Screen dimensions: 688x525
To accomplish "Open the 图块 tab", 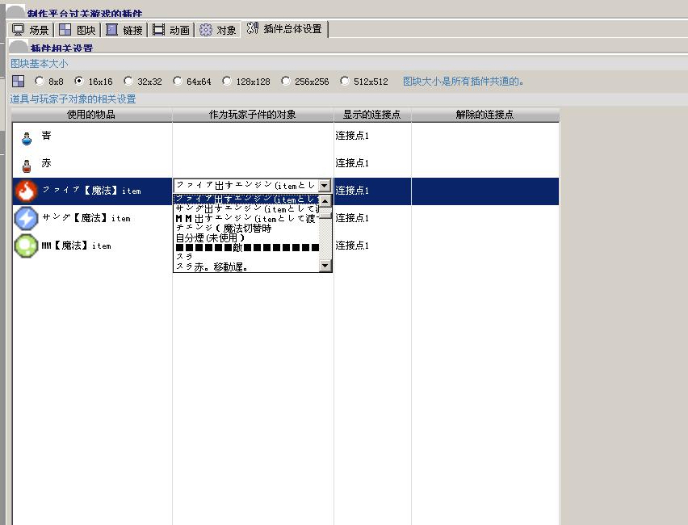I will click(78, 30).
